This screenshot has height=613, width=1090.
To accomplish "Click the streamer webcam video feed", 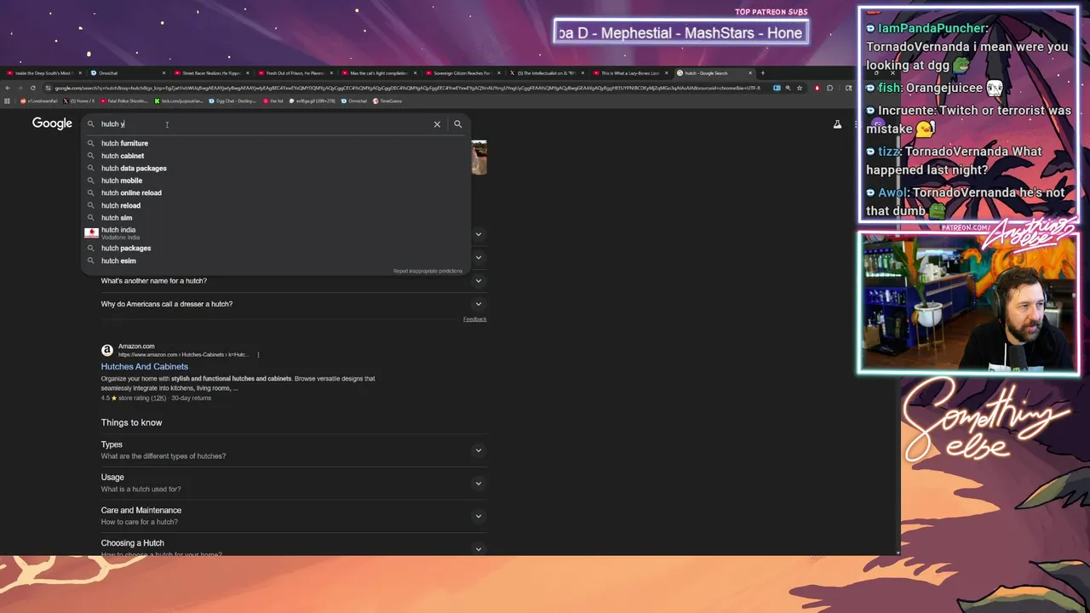I will pos(968,302).
